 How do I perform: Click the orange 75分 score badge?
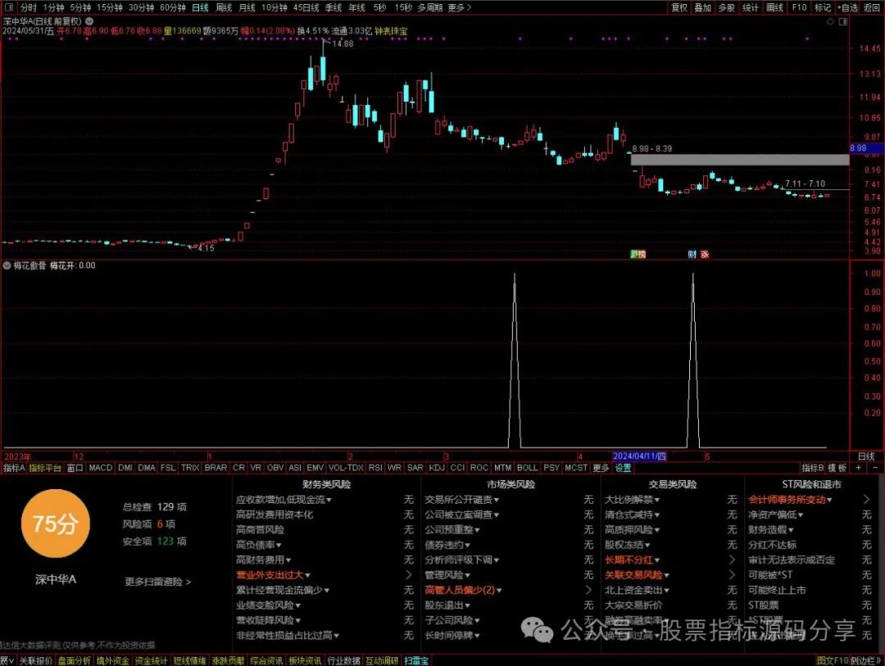click(x=55, y=523)
